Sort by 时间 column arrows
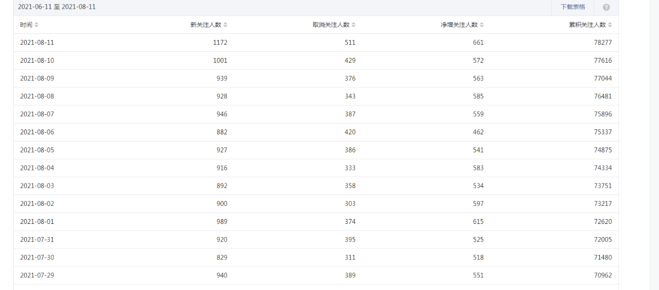Screen dimensions: 659x290 (37, 25)
